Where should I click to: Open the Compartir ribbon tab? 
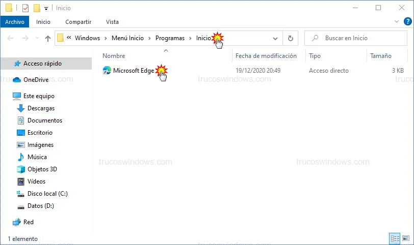point(78,22)
